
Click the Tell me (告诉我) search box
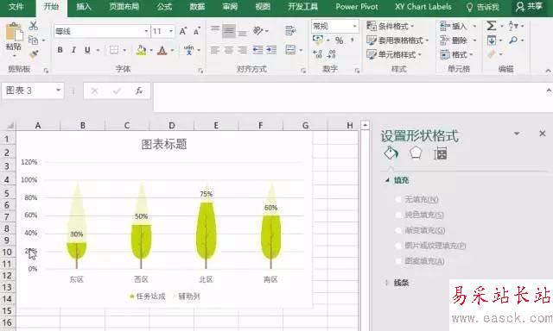pyautogui.click(x=482, y=7)
